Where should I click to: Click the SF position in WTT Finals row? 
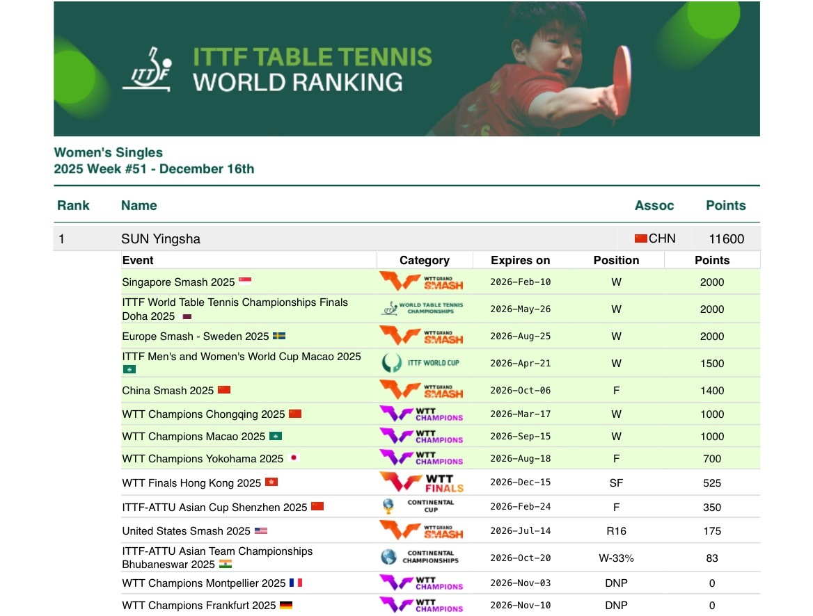click(617, 483)
